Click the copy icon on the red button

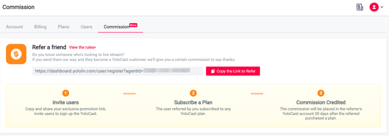coord(213,71)
